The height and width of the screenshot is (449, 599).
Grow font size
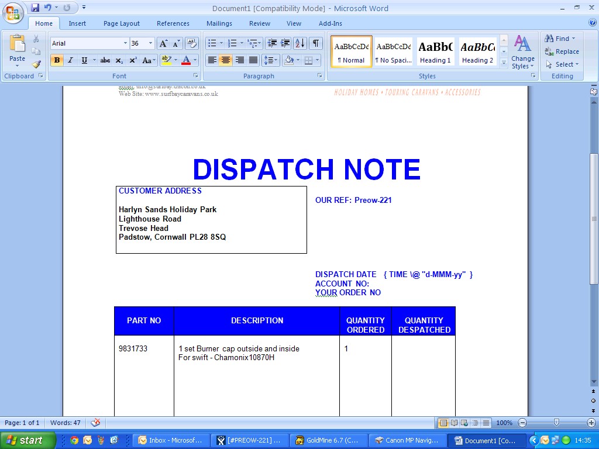click(x=163, y=43)
